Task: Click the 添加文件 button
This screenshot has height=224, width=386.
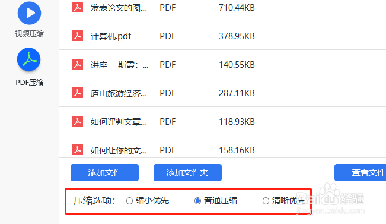Action: (104, 172)
